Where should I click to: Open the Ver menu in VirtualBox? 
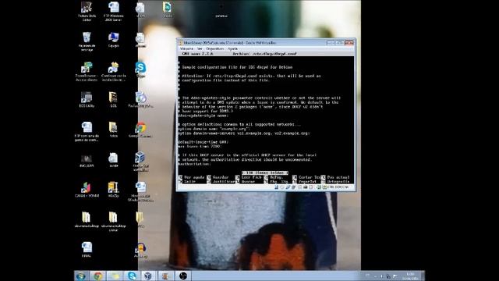[x=200, y=48]
